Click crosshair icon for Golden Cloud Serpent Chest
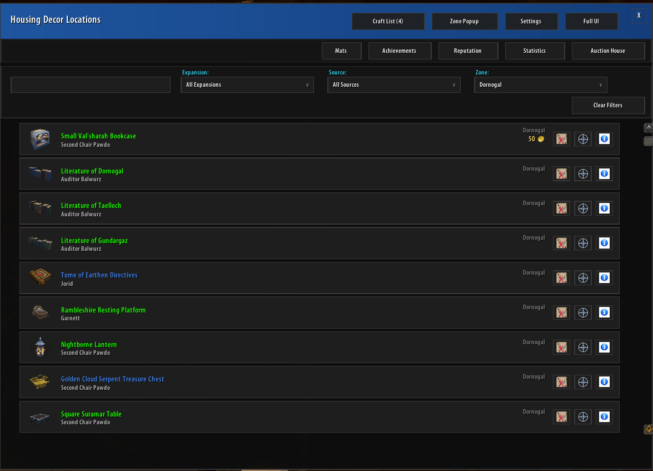Viewport: 653px width, 471px height. pos(583,382)
